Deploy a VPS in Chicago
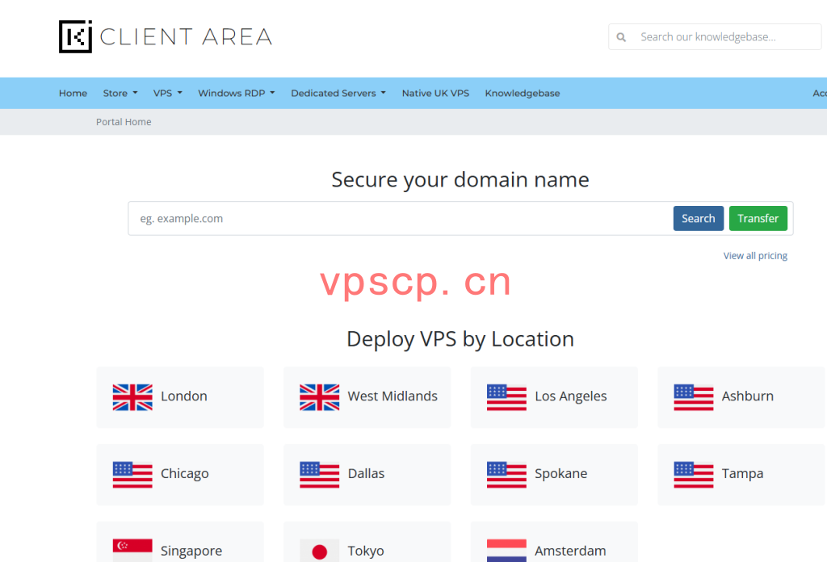This screenshot has width=827, height=562. 180,475
